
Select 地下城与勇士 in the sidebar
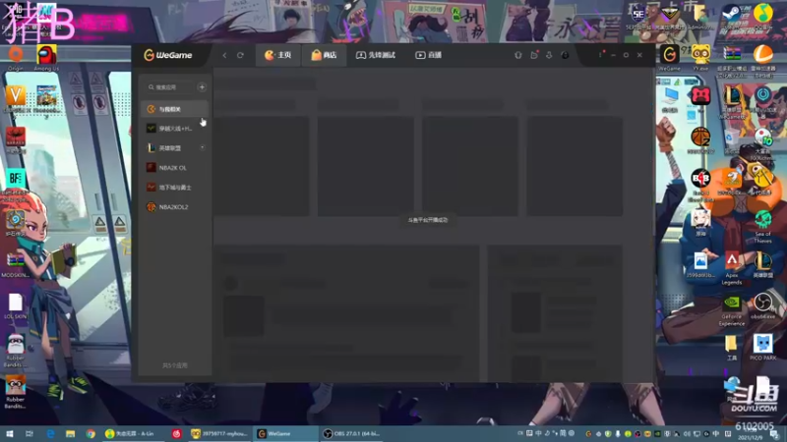(174, 187)
